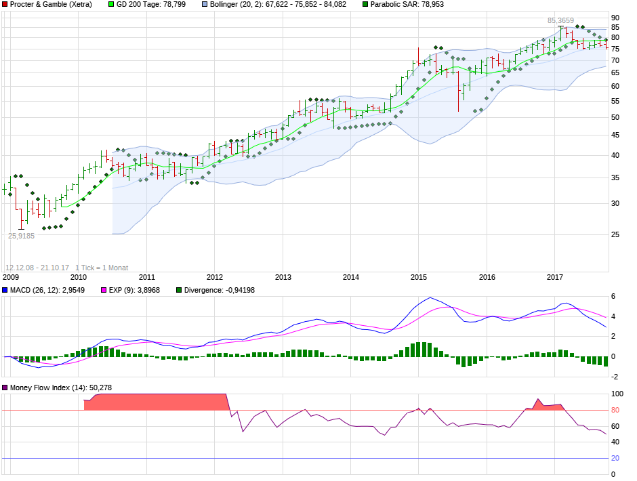Viewport: 637px width, 481px height.
Task: Select the year 2009 axis label
Action: click(x=9, y=278)
